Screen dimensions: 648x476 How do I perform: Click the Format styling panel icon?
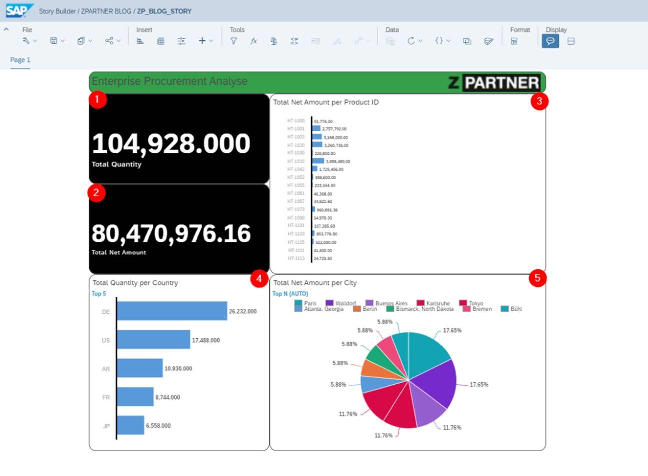point(514,41)
